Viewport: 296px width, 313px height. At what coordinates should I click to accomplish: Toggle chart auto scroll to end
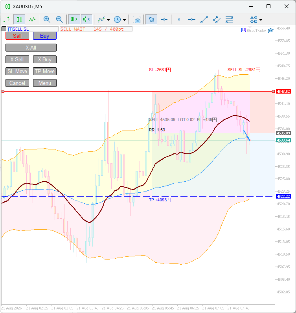74,19
